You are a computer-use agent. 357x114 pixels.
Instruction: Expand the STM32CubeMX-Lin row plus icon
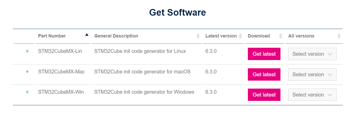coord(27,51)
